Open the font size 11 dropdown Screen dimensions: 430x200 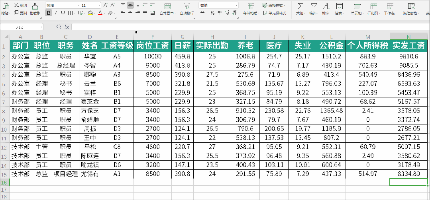tap(99, 5)
